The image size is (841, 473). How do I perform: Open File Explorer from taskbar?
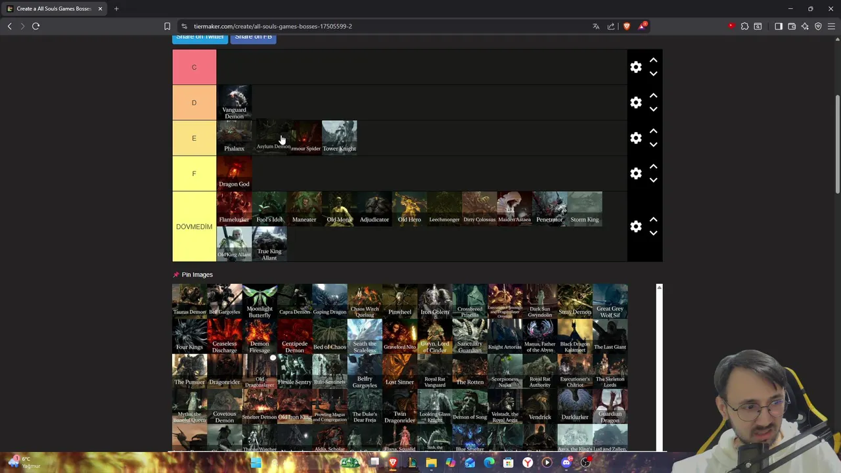tap(431, 462)
